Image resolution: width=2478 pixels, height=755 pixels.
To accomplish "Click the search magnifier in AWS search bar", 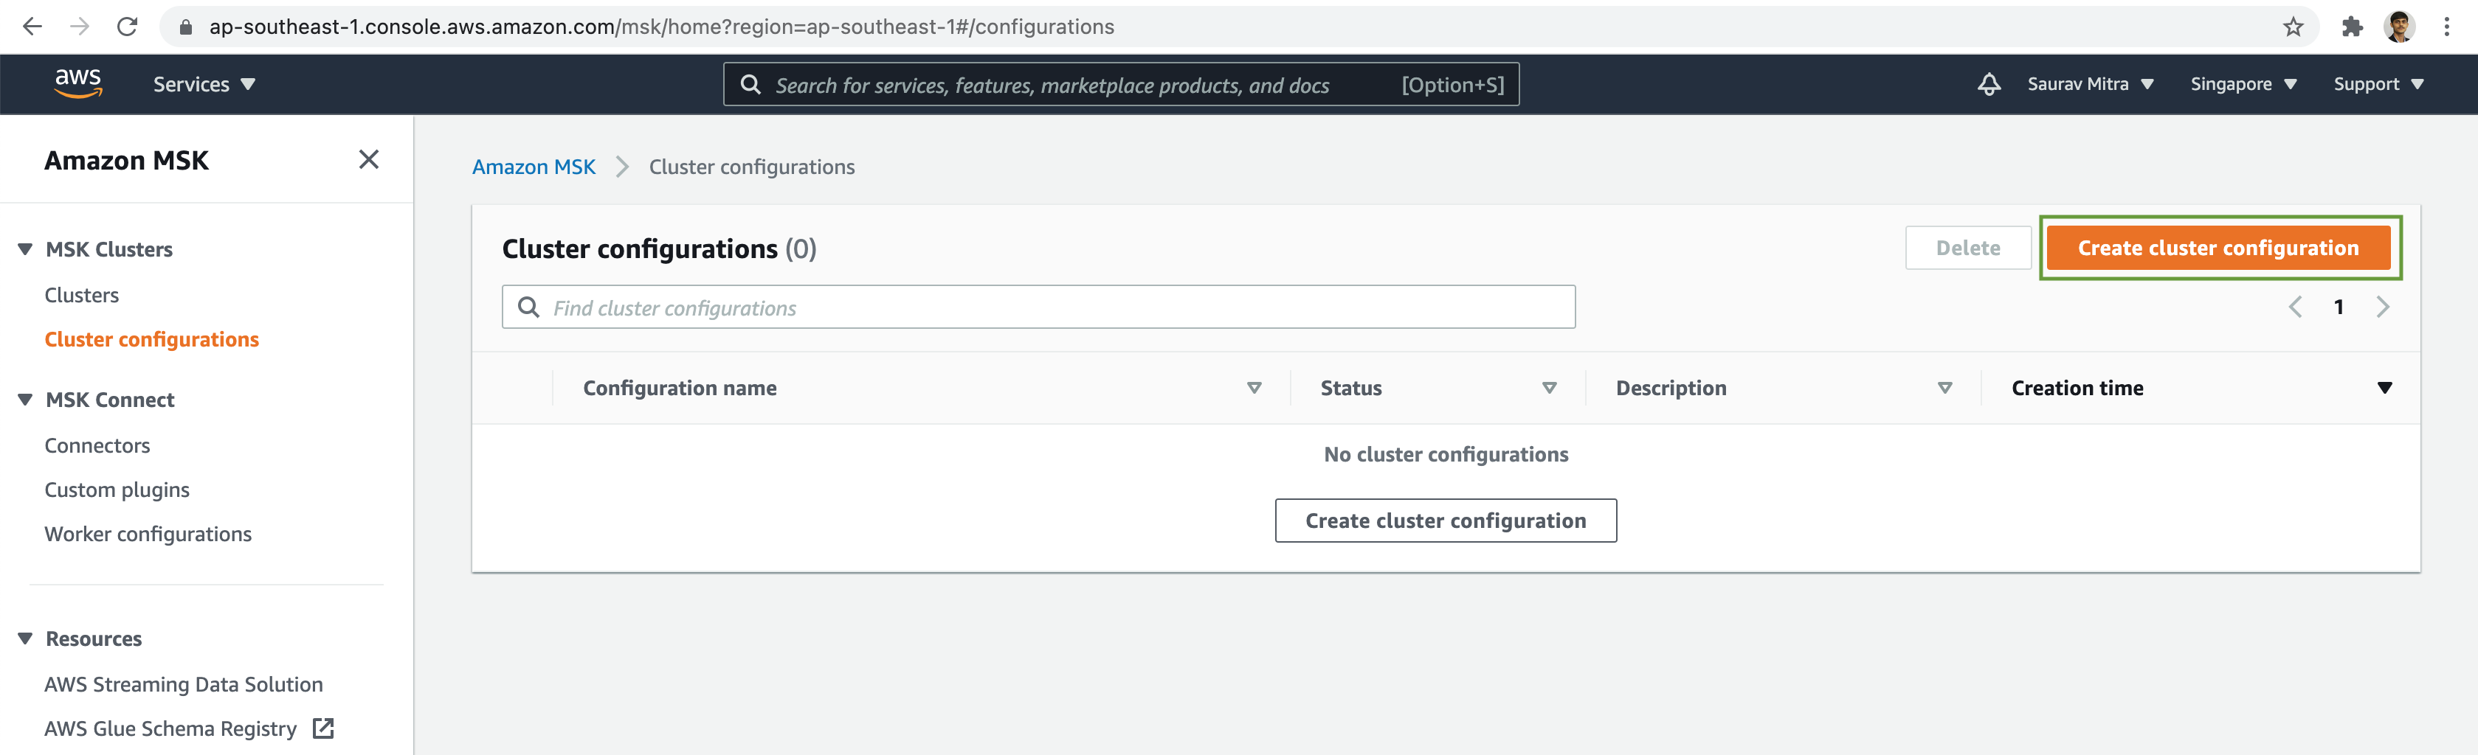I will pyautogui.click(x=750, y=85).
